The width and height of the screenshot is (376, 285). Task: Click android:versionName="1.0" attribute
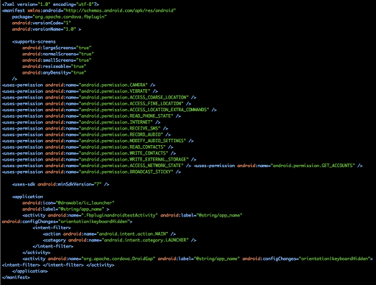(44, 29)
